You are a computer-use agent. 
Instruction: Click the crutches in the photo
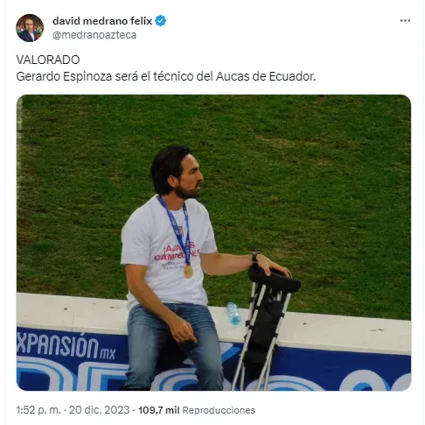(x=267, y=327)
